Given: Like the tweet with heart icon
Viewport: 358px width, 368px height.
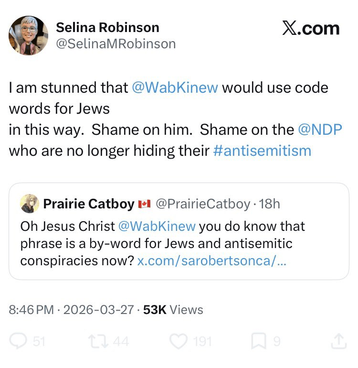Looking at the screenshot, I should tap(178, 341).
